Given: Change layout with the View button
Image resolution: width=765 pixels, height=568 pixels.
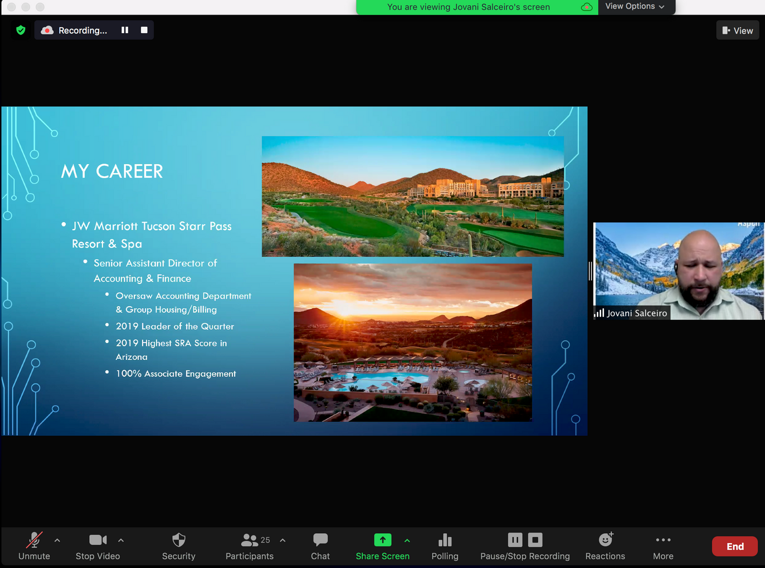Looking at the screenshot, I should (738, 31).
